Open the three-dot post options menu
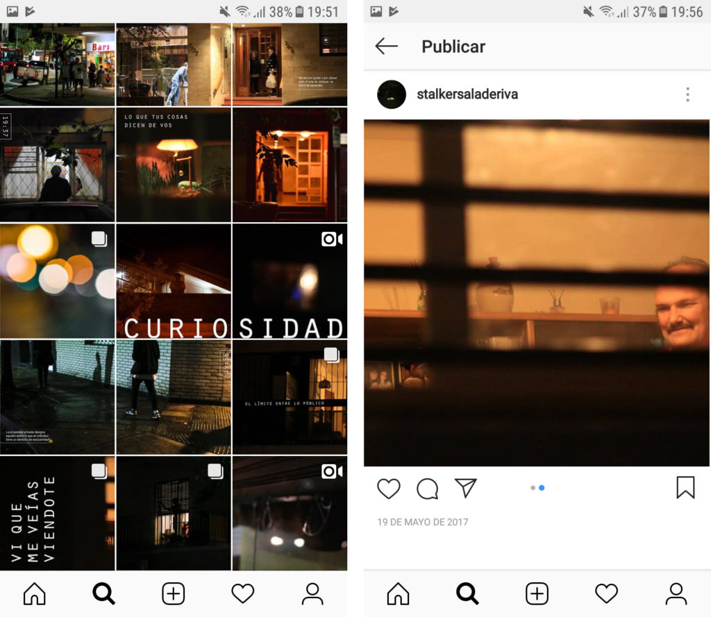Viewport: 711px width, 617px height. [x=687, y=94]
